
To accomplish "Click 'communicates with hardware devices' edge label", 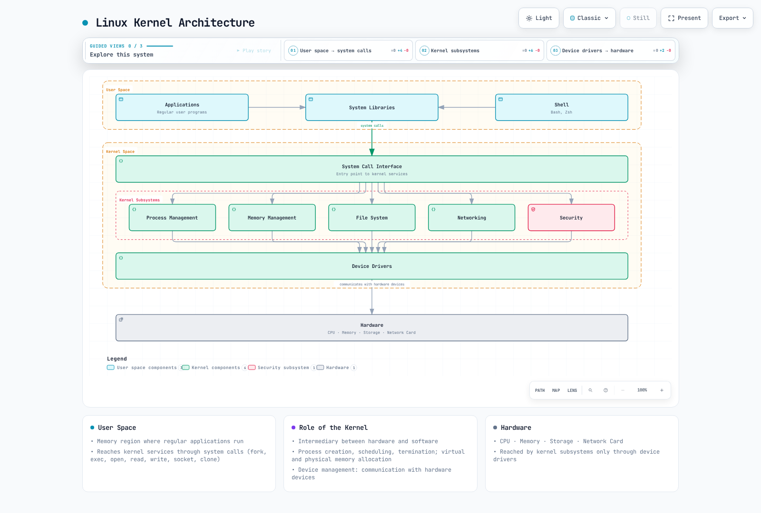I will pos(372,285).
